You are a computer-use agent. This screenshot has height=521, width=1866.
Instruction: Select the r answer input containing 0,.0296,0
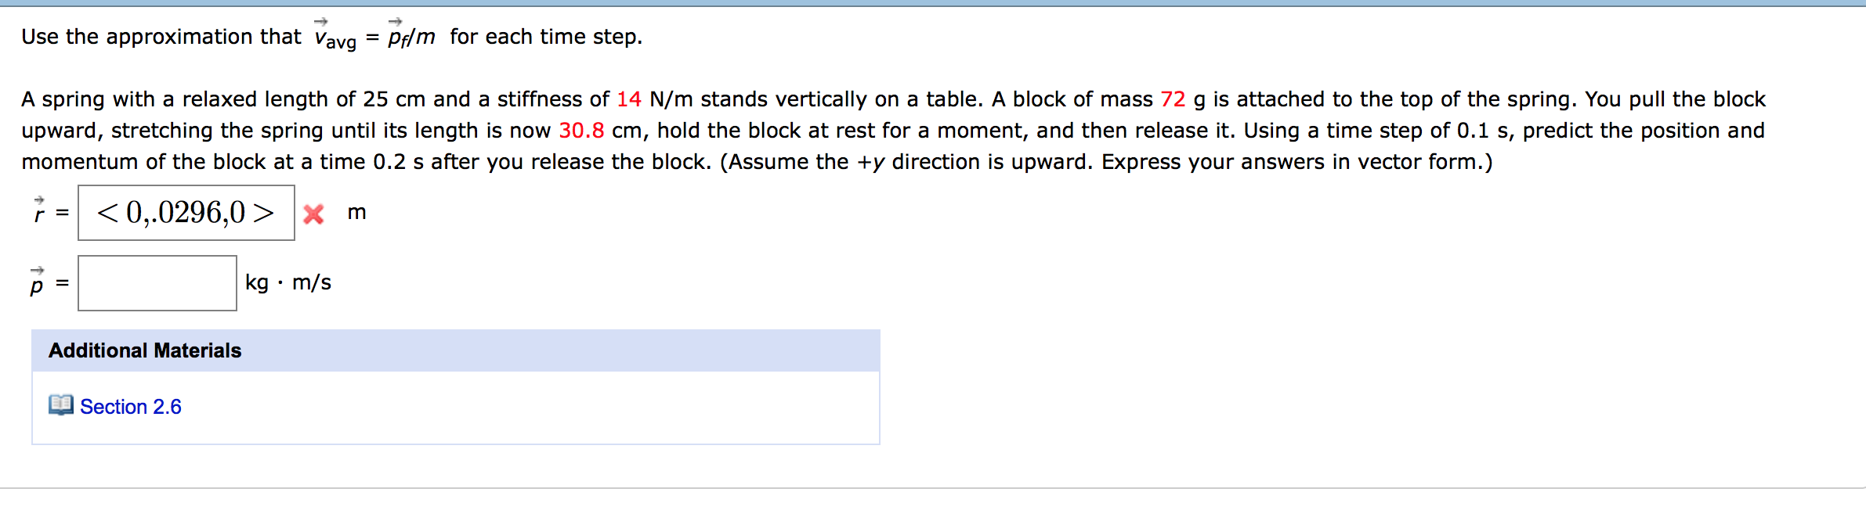186,210
